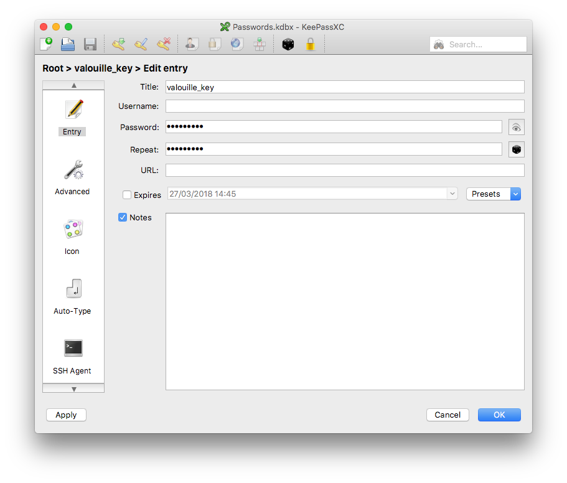Click the URL input field
The width and height of the screenshot is (567, 483).
point(345,171)
